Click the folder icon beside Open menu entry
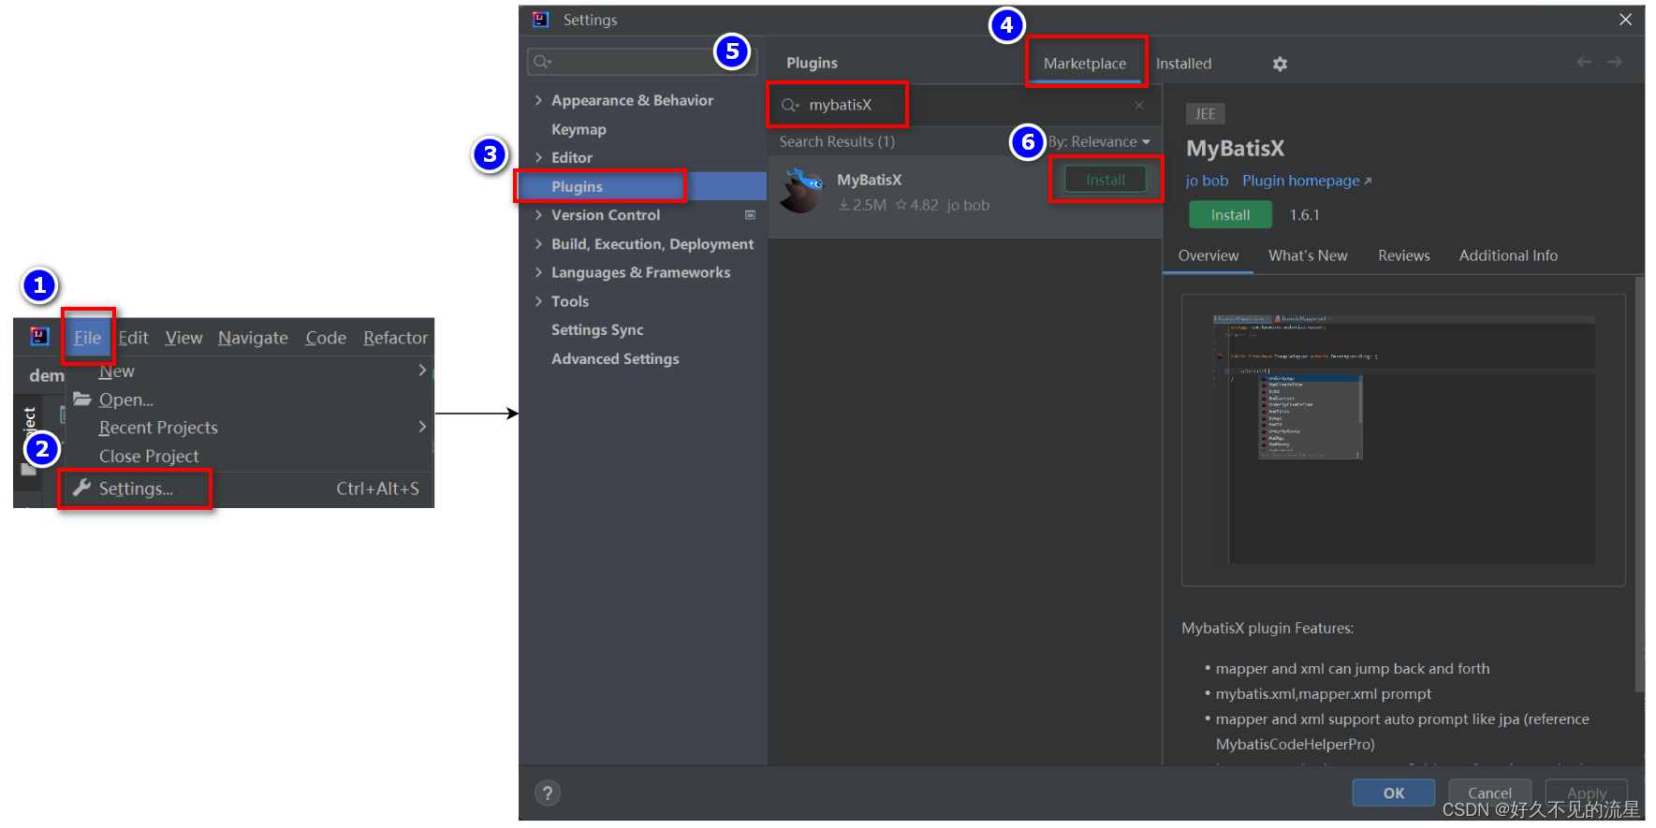 coord(82,399)
